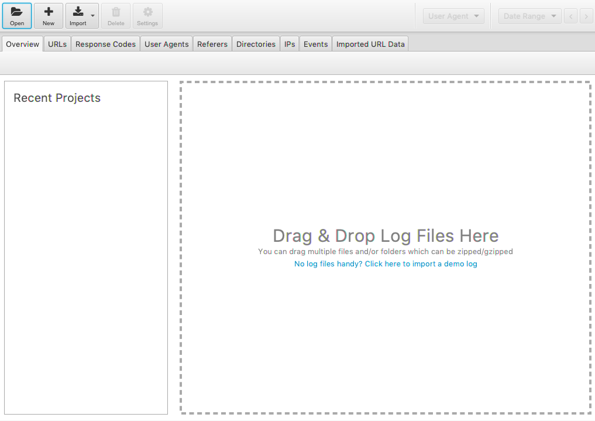Switch to the URLs tab

click(57, 43)
